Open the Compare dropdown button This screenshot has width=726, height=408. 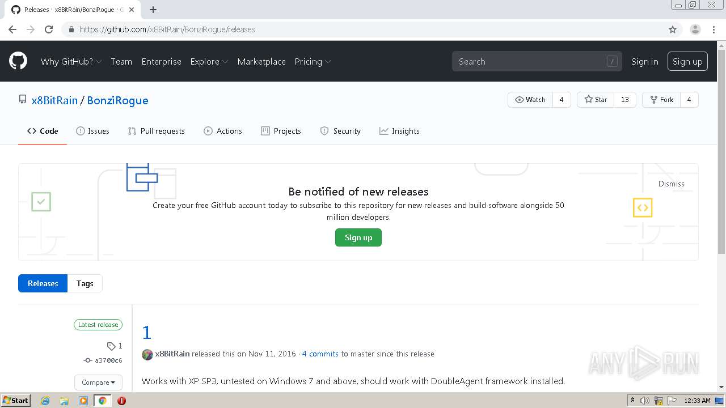tap(98, 382)
